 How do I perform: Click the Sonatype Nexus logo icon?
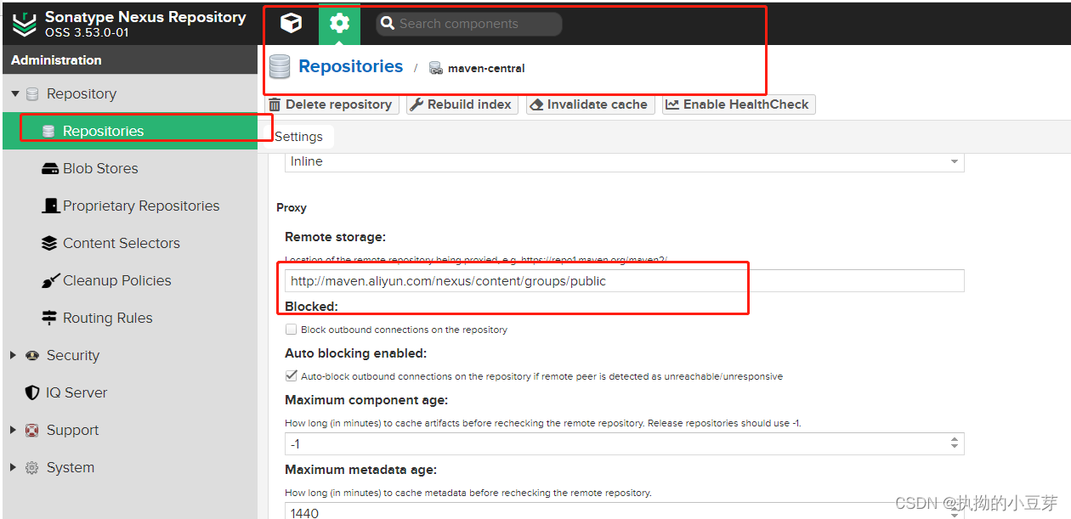(25, 24)
